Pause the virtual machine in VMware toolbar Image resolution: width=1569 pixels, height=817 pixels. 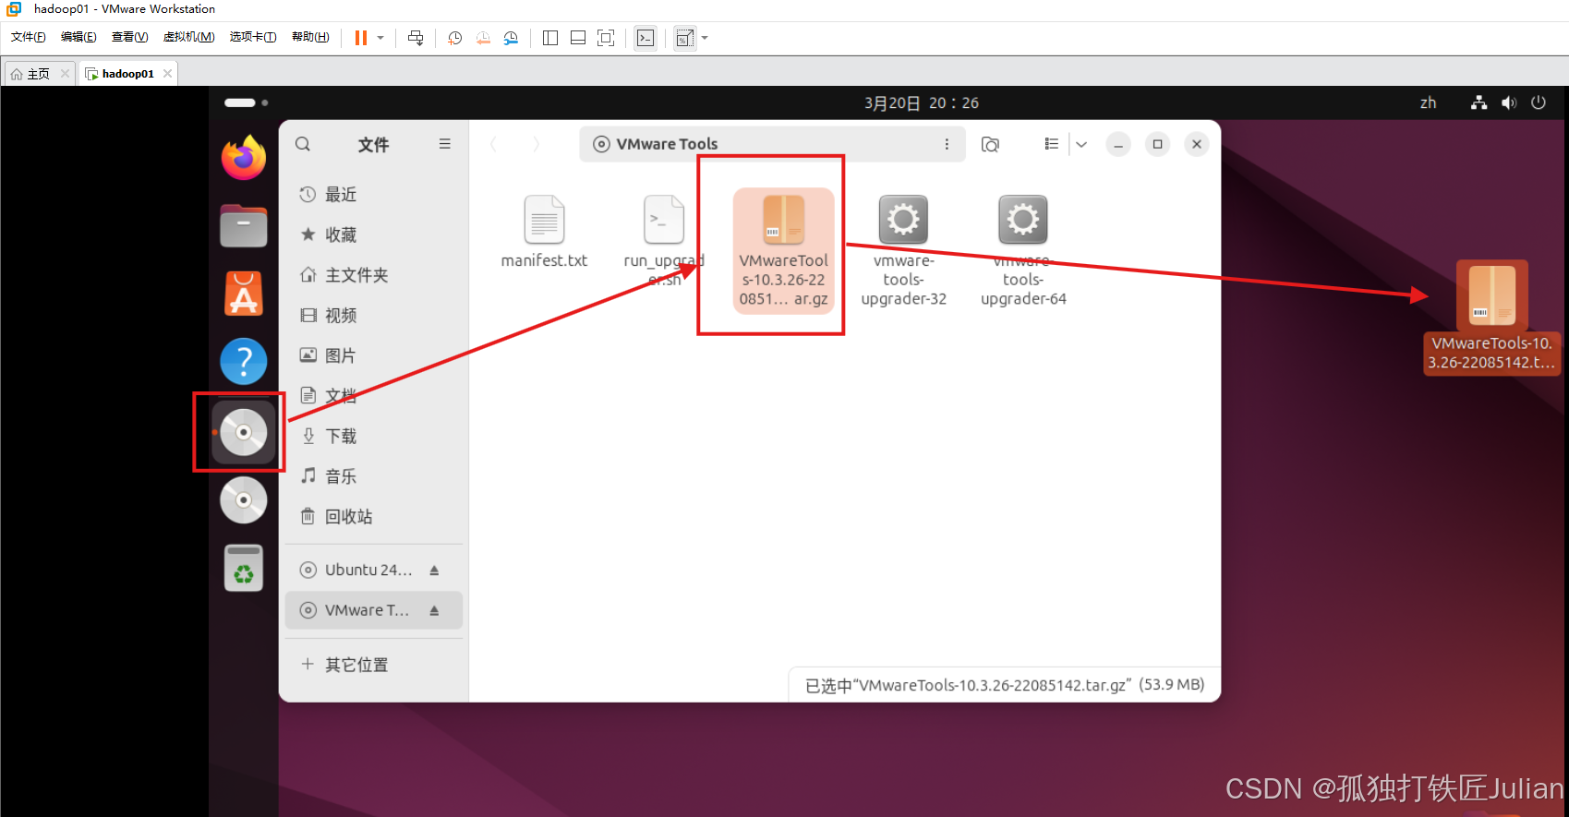(x=361, y=38)
